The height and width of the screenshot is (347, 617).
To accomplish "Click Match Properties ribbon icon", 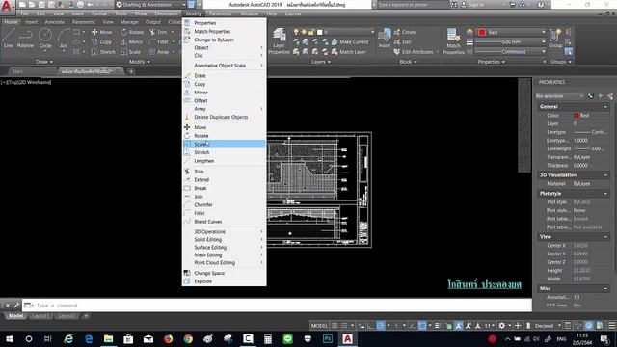I will tap(453, 40).
